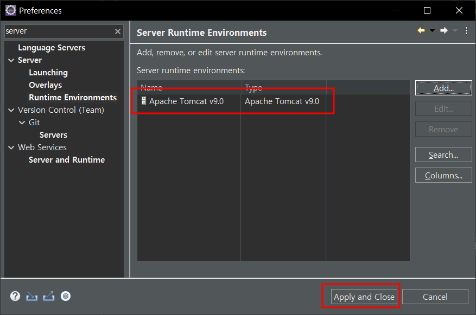Toggle Oomph preference recorder icon
476x315 pixels.
pos(66,296)
